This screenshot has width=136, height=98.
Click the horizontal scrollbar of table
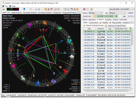[x=107, y=91]
